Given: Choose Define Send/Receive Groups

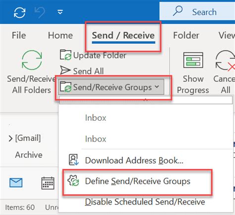Looking at the screenshot, I should [x=137, y=181].
